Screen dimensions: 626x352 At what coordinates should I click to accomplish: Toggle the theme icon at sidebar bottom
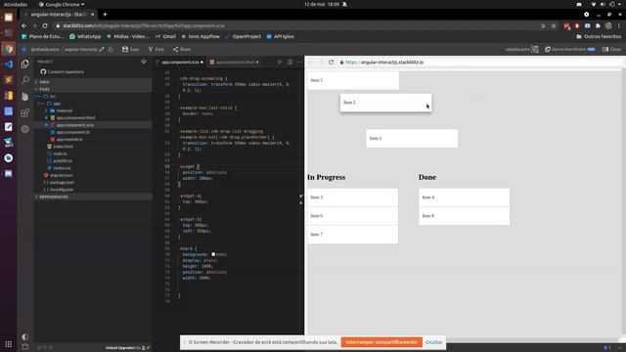click(x=24, y=336)
